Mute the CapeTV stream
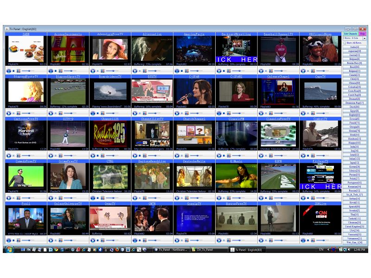The image size is (371, 278). click(x=313, y=113)
